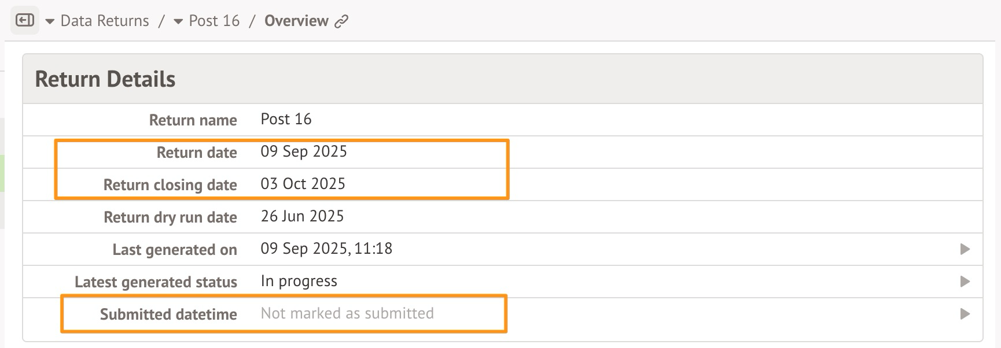Select the Overview breadcrumb item
This screenshot has height=348, width=1001.
pos(296,21)
